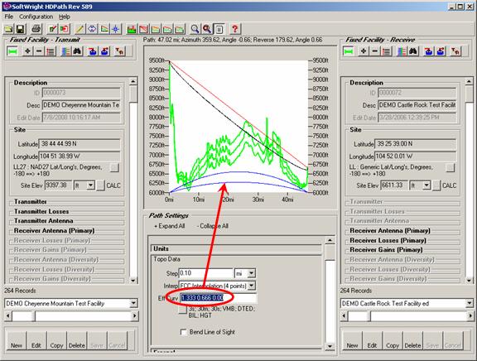Click the blue crosshair target toolbar icon
477x361 pixels.
(116, 29)
